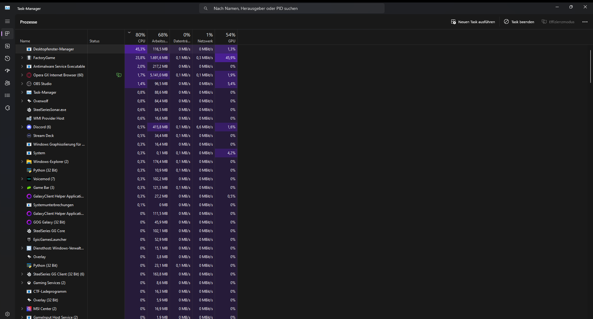Expand the OBS Studio process group
The width and height of the screenshot is (593, 319).
point(22,84)
